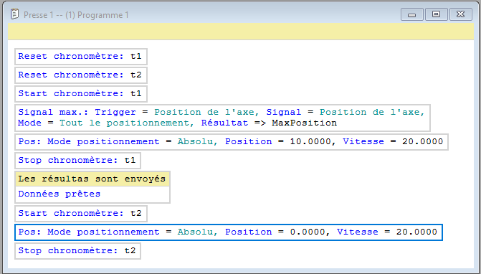Select the first 'Reset chronomètre: t1' step
481x274 pixels.
[81, 57]
